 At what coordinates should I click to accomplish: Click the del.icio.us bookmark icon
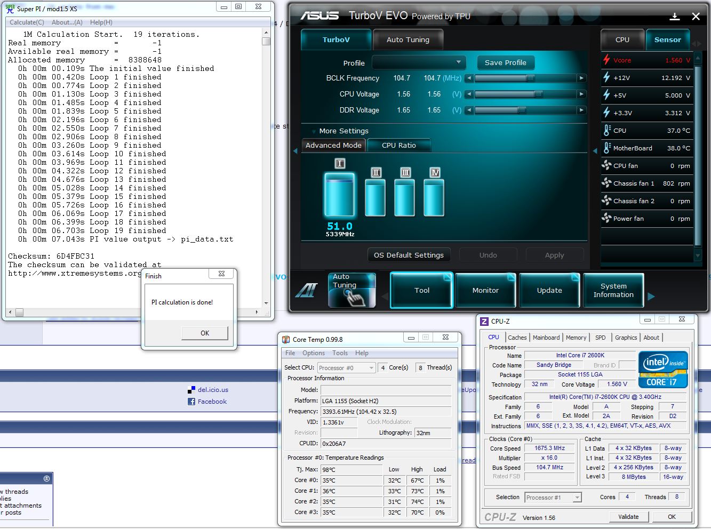pyautogui.click(x=191, y=390)
